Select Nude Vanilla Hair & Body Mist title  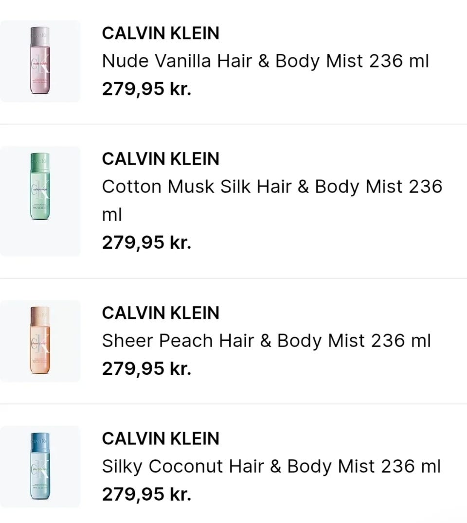click(266, 61)
